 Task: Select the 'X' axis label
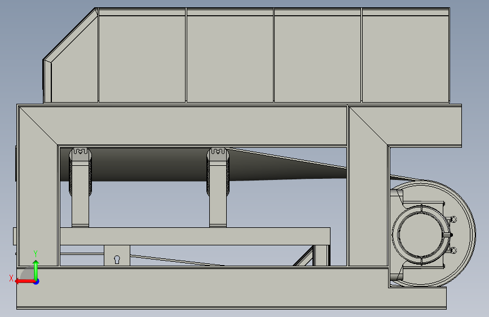pos(11,278)
